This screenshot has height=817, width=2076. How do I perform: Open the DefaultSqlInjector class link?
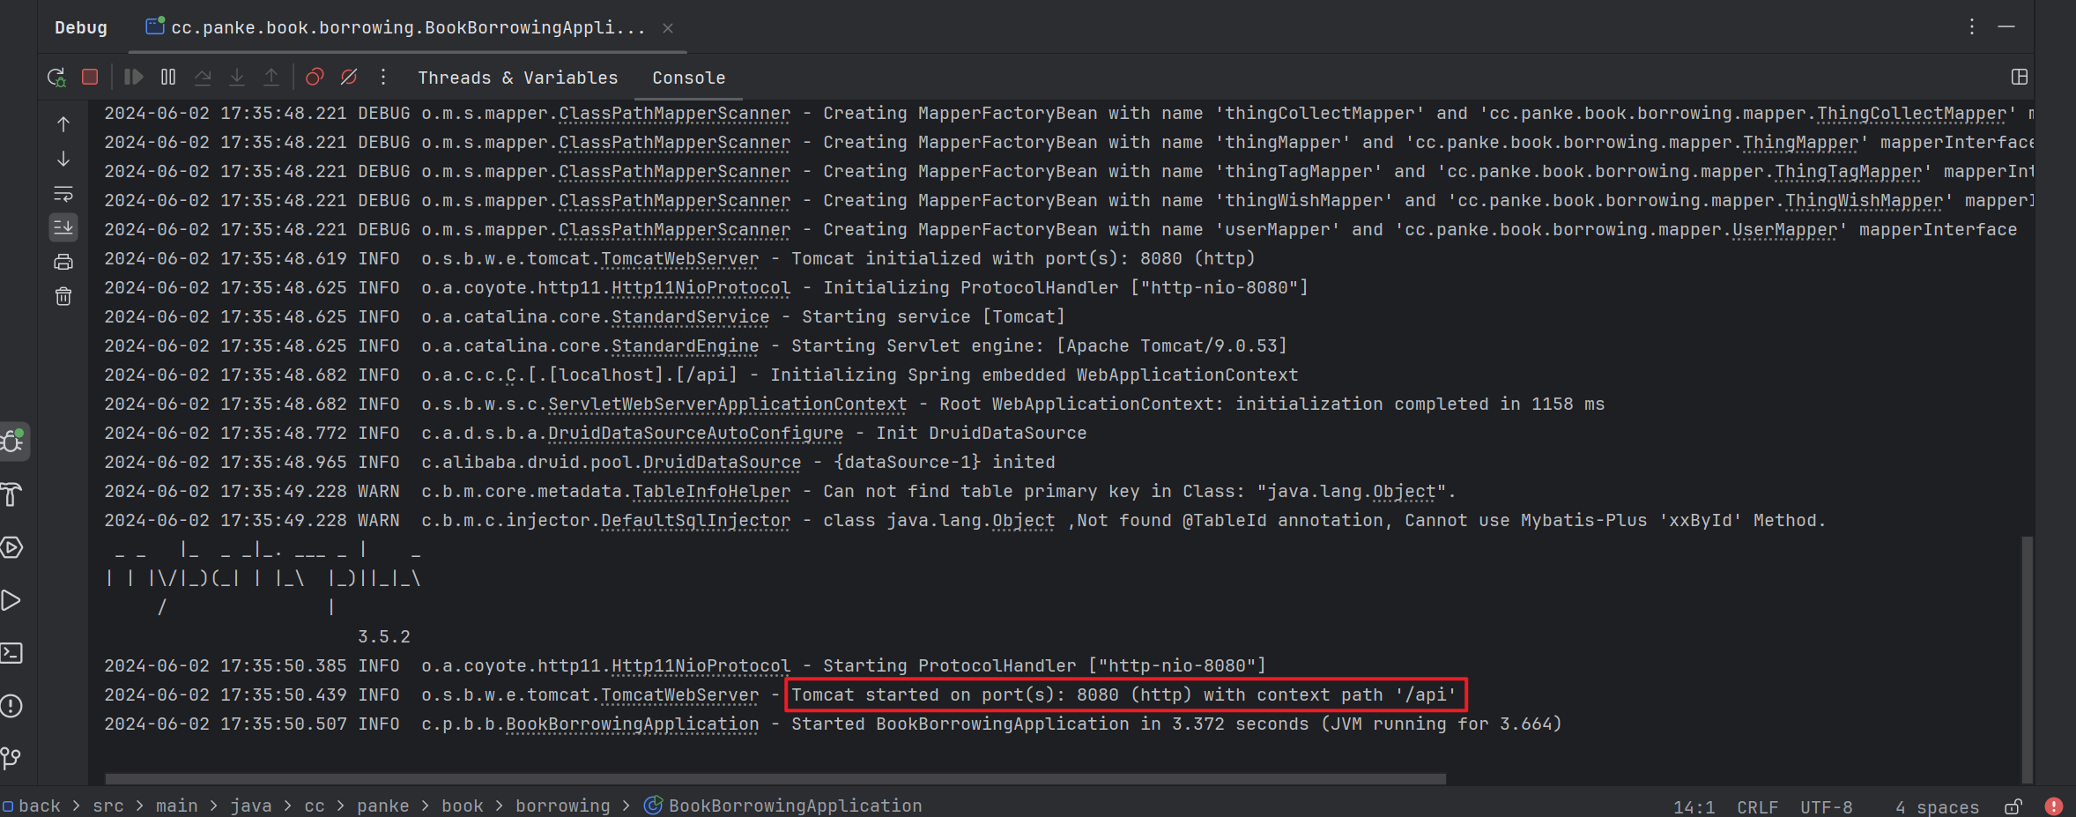pyautogui.click(x=695, y=520)
